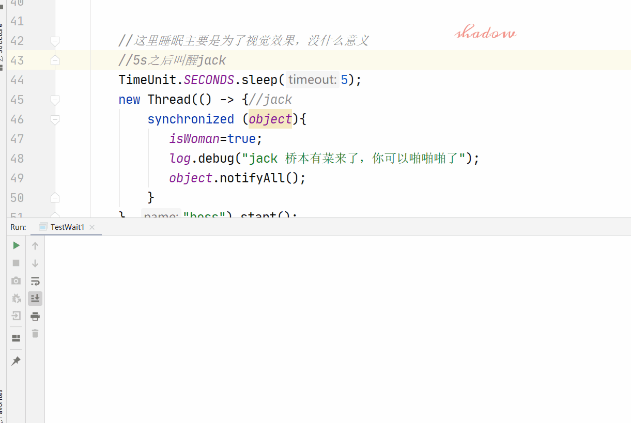The width and height of the screenshot is (631, 423).
Task: Click line number 41 in the gutter
Action: [17, 21]
